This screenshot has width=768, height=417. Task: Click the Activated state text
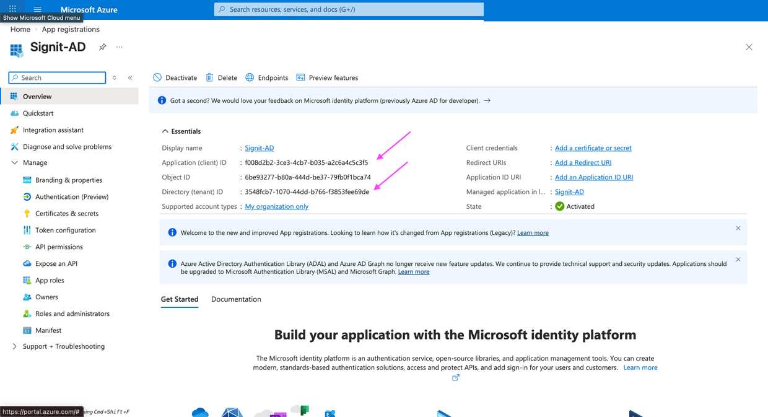580,206
